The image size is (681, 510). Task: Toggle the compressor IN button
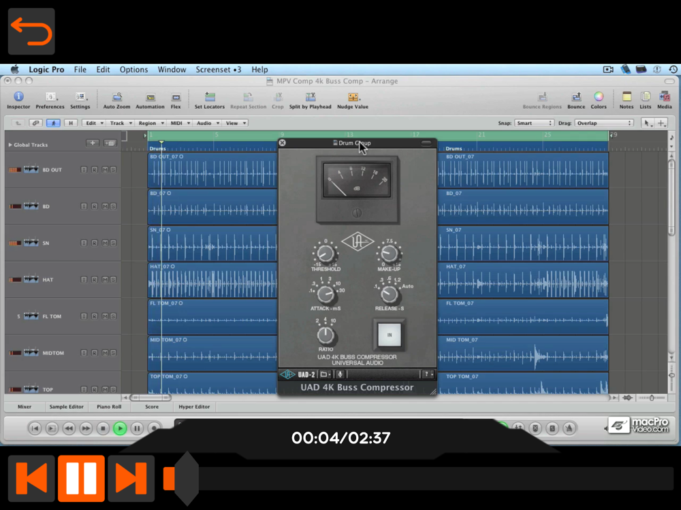389,335
